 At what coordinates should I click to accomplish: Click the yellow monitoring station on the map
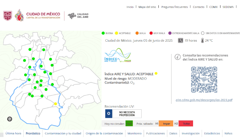pyautogui.click(x=56, y=104)
